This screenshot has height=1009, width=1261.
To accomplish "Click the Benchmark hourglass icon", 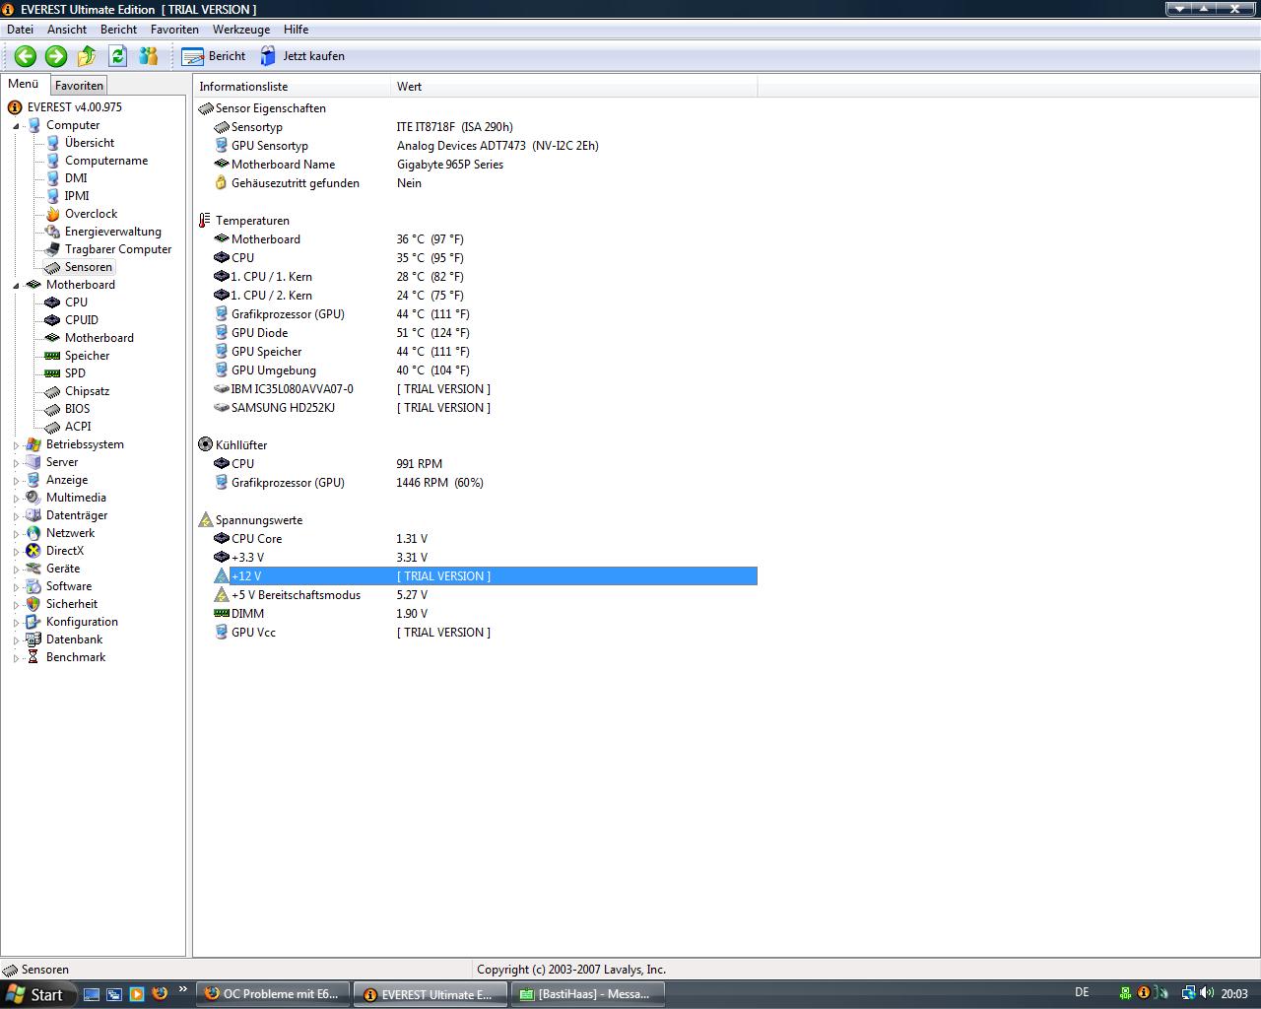I will [x=33, y=657].
